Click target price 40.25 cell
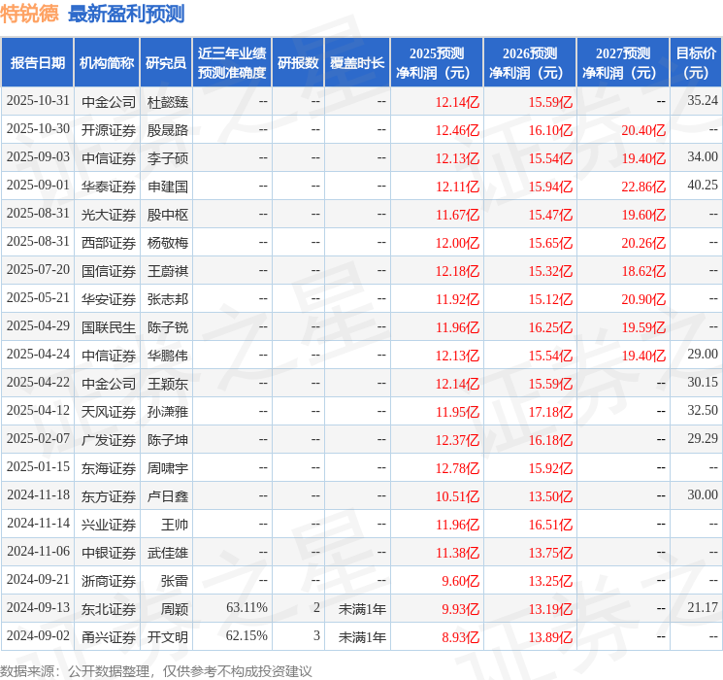 [x=702, y=186]
